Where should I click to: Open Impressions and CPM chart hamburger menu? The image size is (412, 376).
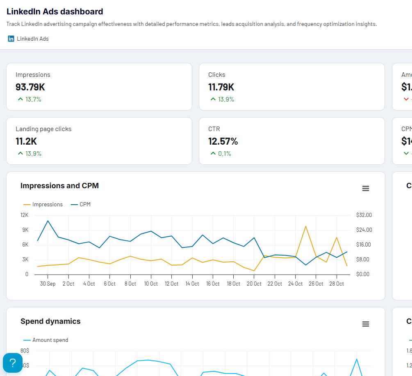tap(366, 188)
